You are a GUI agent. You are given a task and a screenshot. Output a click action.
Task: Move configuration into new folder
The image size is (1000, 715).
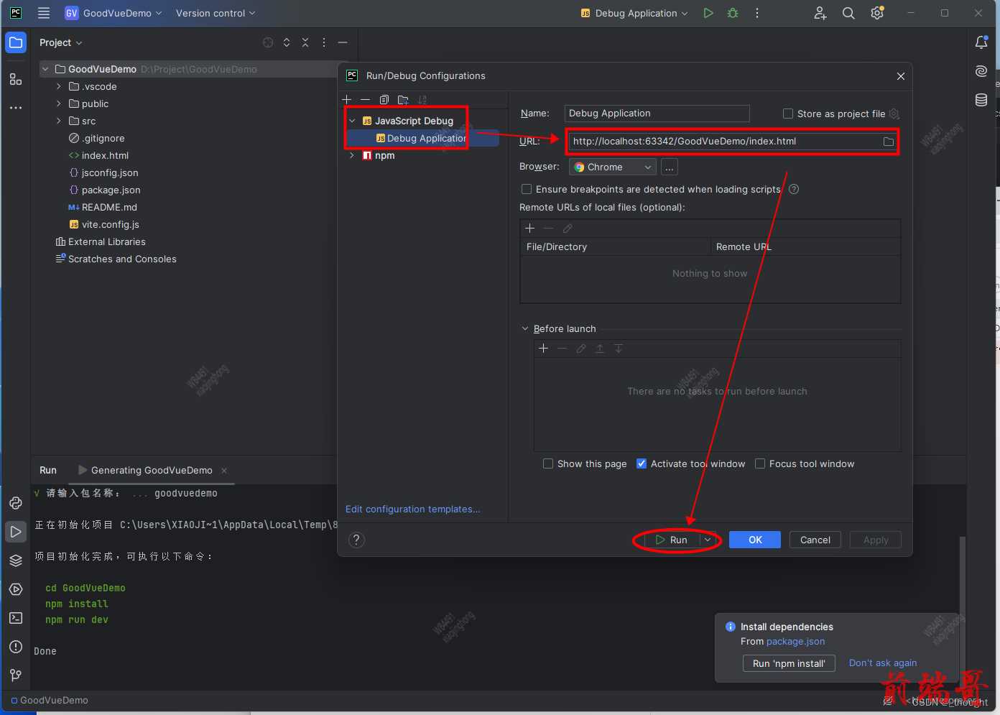(x=403, y=99)
